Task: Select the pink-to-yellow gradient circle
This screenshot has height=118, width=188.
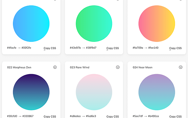Action: pyautogui.click(x=157, y=24)
